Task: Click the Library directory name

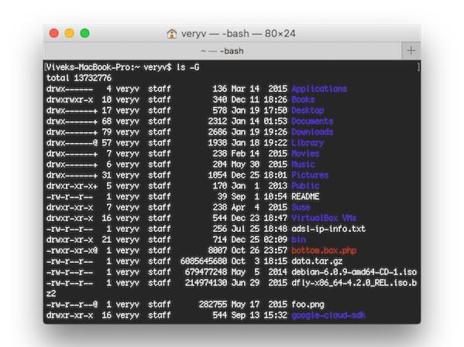Action: pyautogui.click(x=308, y=143)
